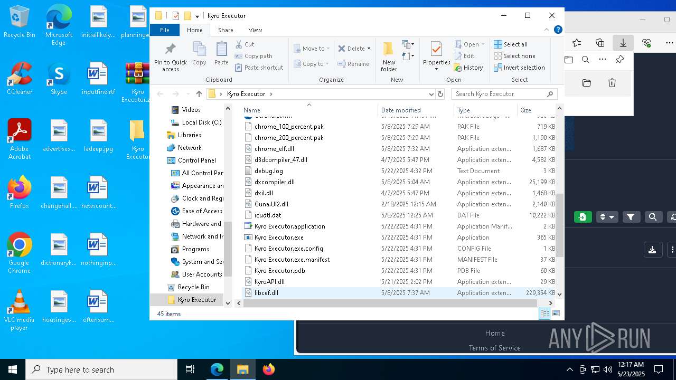Click Select none
The image size is (676, 380).
514,56
